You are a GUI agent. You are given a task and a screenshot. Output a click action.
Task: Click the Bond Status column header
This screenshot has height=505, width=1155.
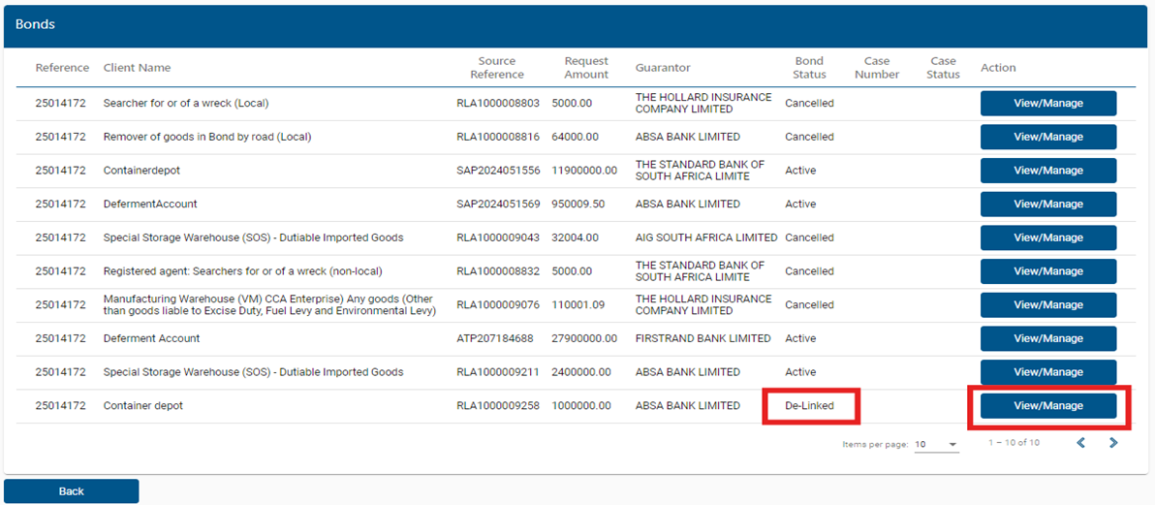809,68
